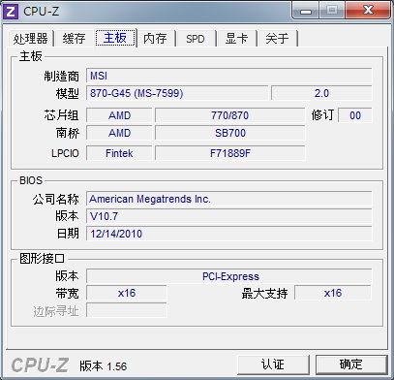Viewport: 394px width, 380px height.
Task: Click the southbridge vendor AMD value
Action: click(119, 133)
